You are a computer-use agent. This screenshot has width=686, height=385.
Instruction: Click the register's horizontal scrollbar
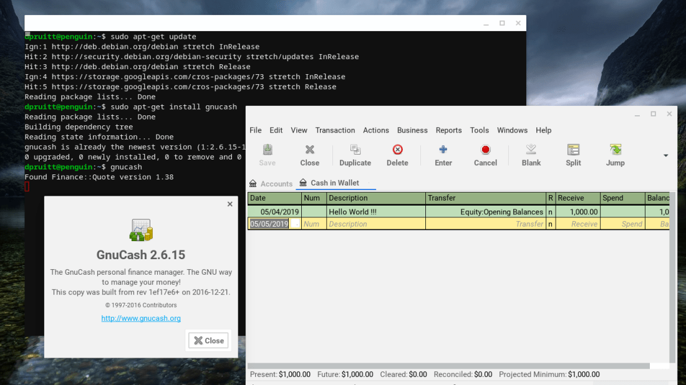tap(449, 366)
